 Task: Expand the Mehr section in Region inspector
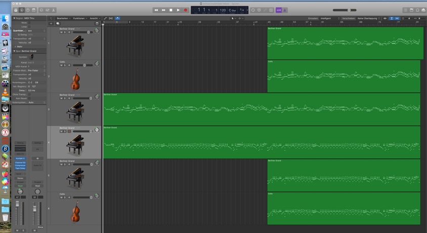pos(19,46)
